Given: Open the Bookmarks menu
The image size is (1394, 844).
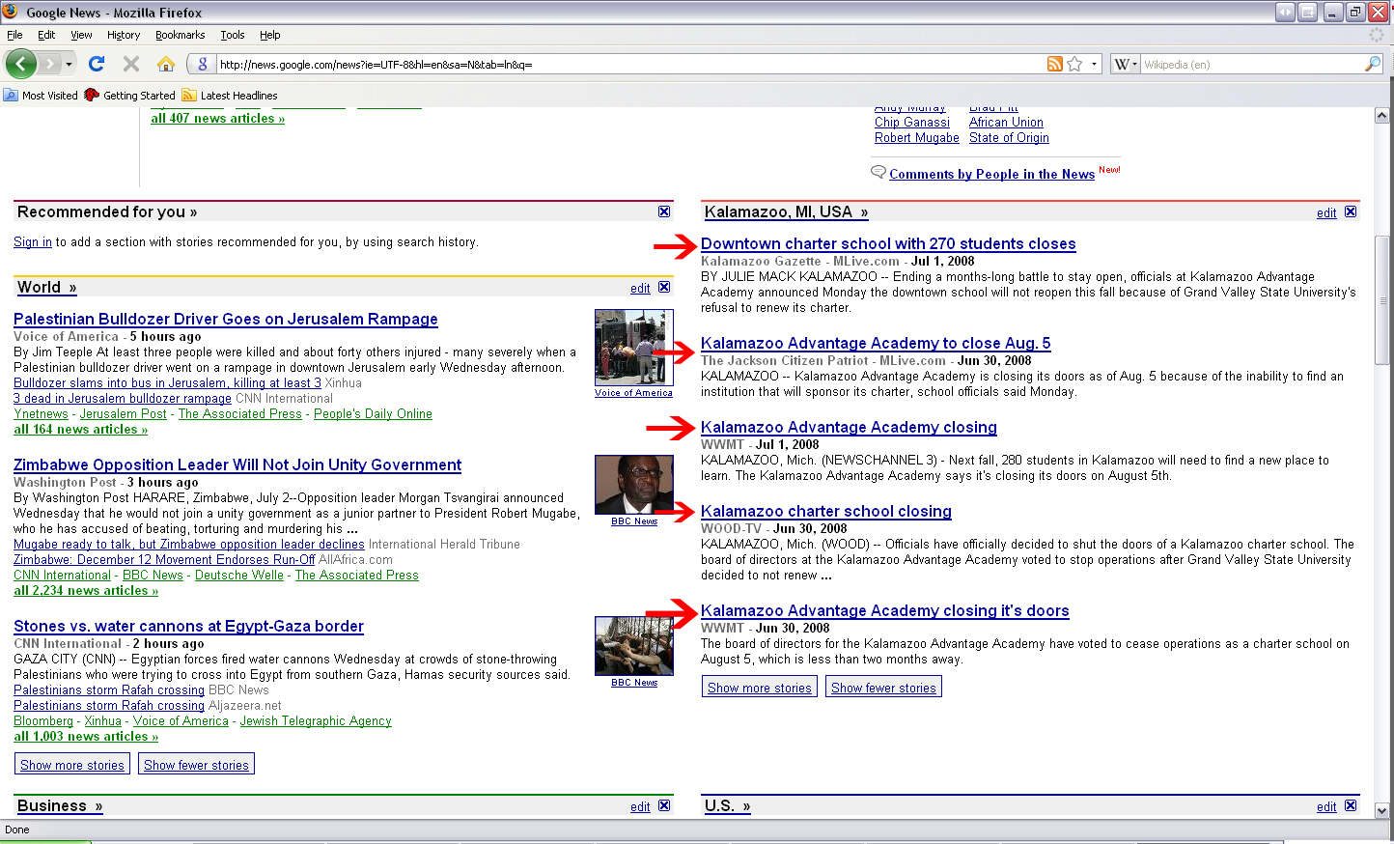Looking at the screenshot, I should pyautogui.click(x=180, y=35).
